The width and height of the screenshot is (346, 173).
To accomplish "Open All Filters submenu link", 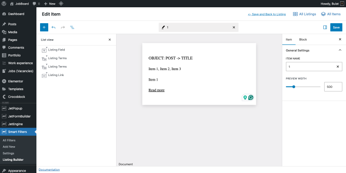I will click(9, 140).
